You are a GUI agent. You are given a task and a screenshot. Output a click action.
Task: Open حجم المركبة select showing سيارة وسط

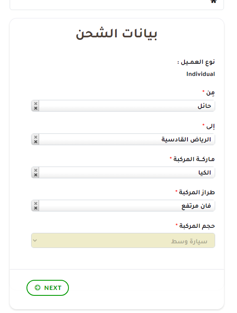click(x=123, y=240)
